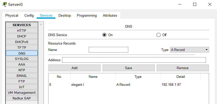
Task: Click into the Address input box
Action: coord(134,60)
